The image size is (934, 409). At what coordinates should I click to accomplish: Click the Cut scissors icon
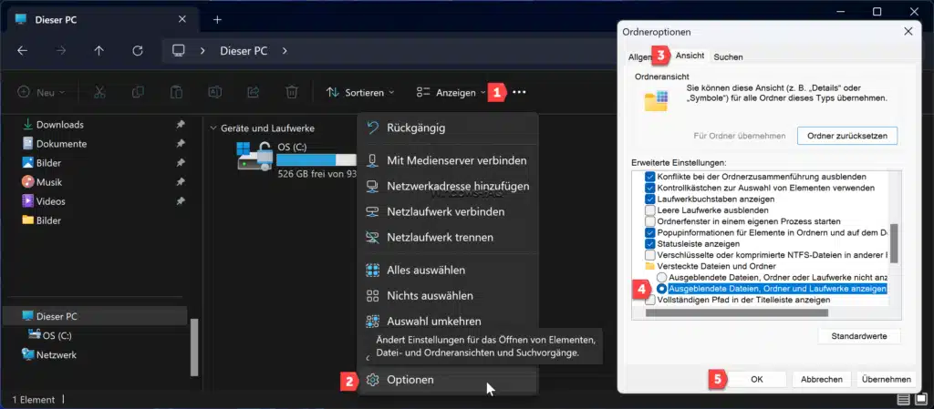99,92
